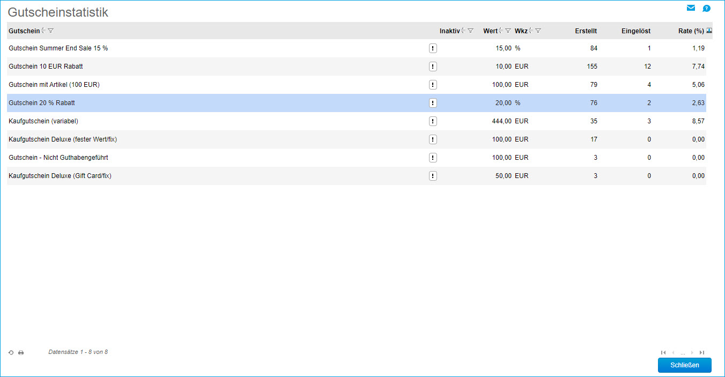Click the export icon beside Rate (%)
This screenshot has height=377, width=725.
coord(709,31)
